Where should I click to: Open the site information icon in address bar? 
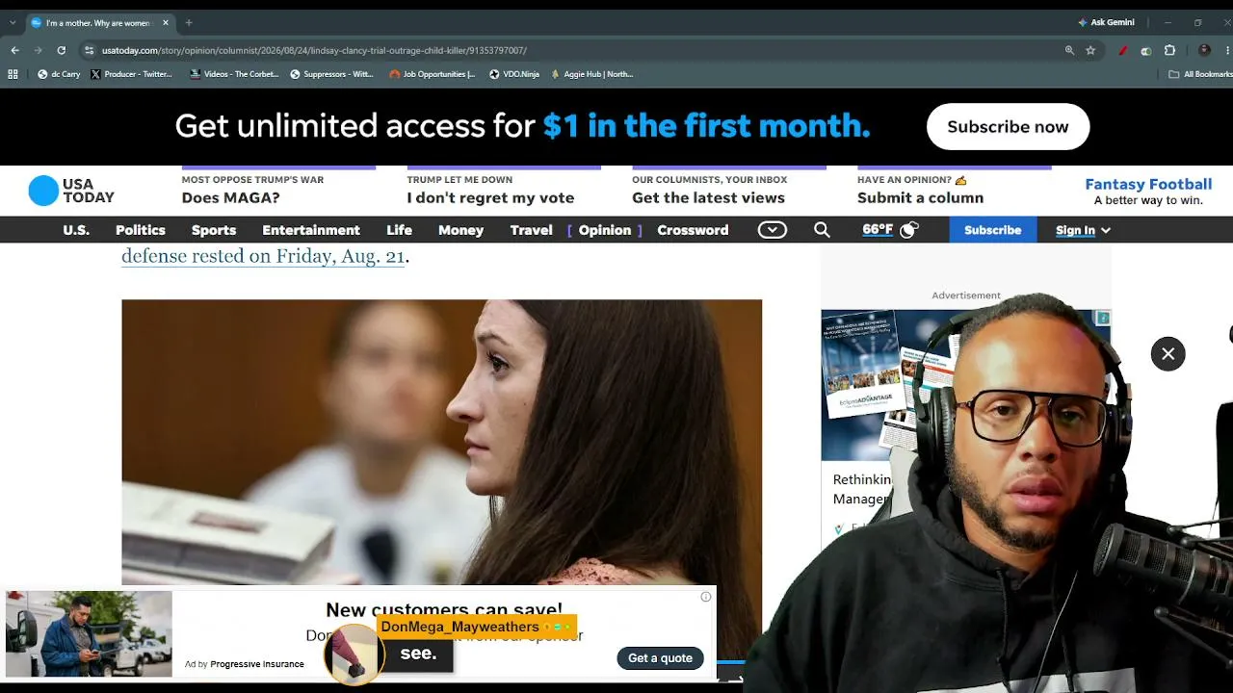click(x=89, y=50)
